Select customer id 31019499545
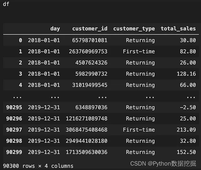 [90, 85]
